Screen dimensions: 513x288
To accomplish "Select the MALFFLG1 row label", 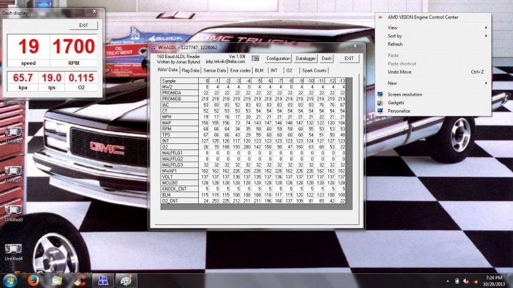I will (179, 153).
